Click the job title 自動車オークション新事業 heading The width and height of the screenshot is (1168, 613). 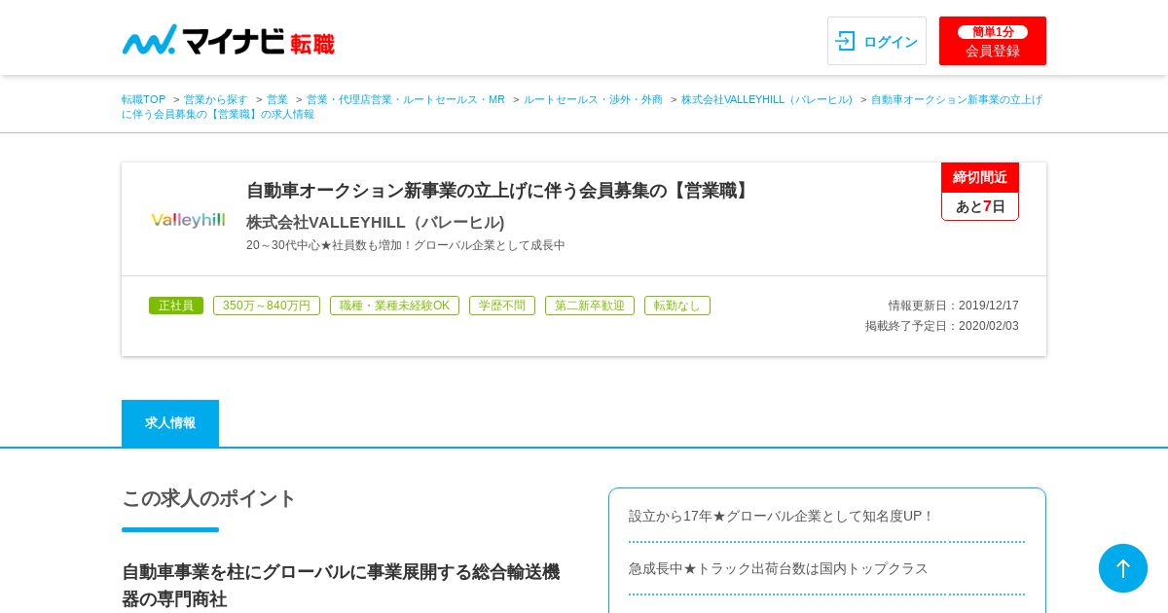pyautogui.click(x=500, y=191)
